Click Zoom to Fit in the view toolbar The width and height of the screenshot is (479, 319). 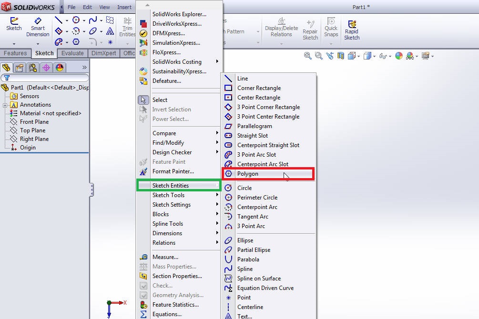click(x=307, y=56)
